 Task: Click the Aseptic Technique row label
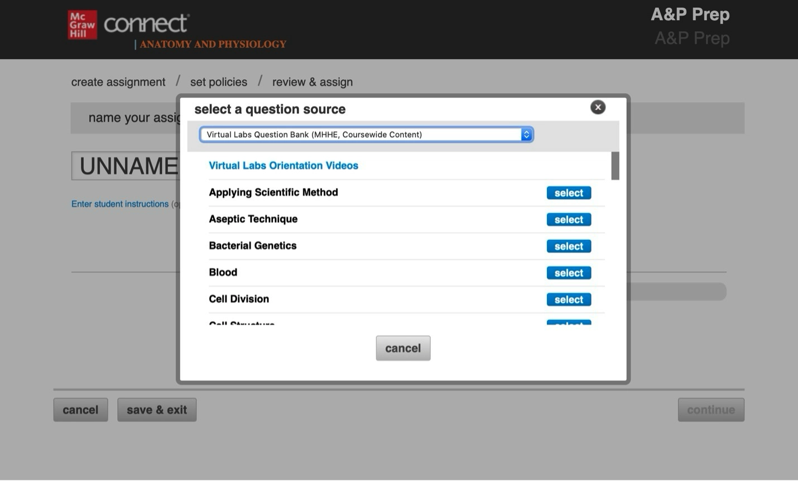pyautogui.click(x=253, y=219)
